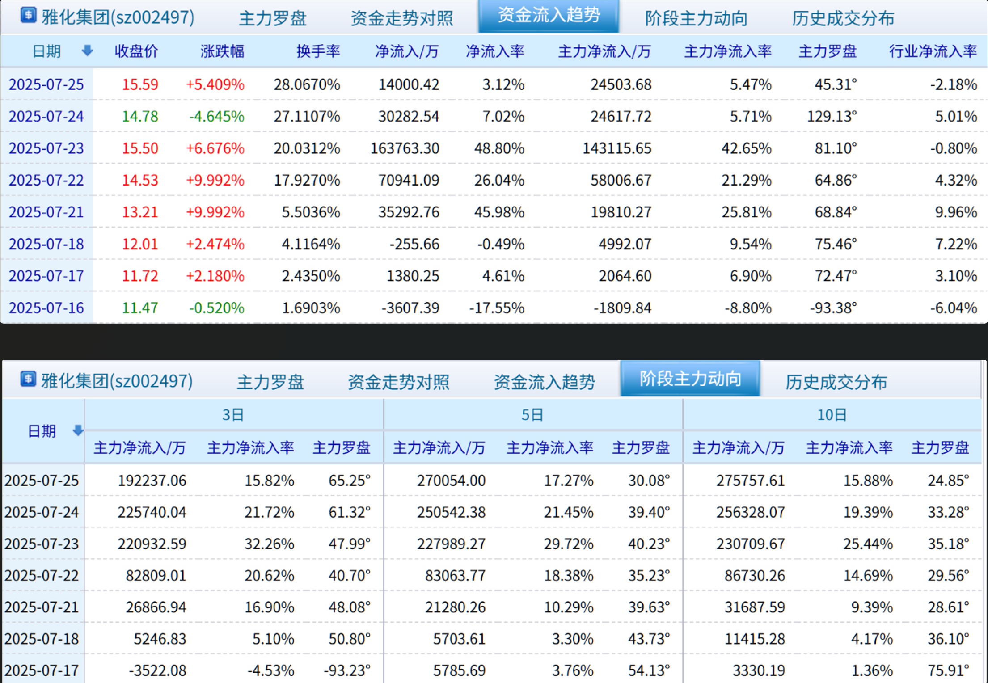This screenshot has width=988, height=683.
Task: Click stock icon beside lower 雅化集团 title
Action: point(28,379)
